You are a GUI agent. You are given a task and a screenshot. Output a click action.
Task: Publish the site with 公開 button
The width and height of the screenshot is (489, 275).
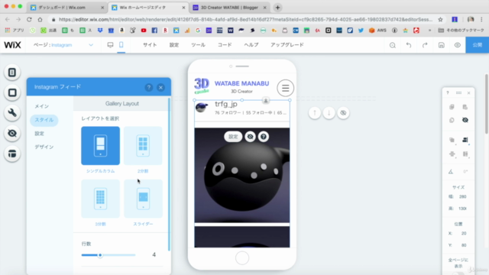pyautogui.click(x=477, y=45)
